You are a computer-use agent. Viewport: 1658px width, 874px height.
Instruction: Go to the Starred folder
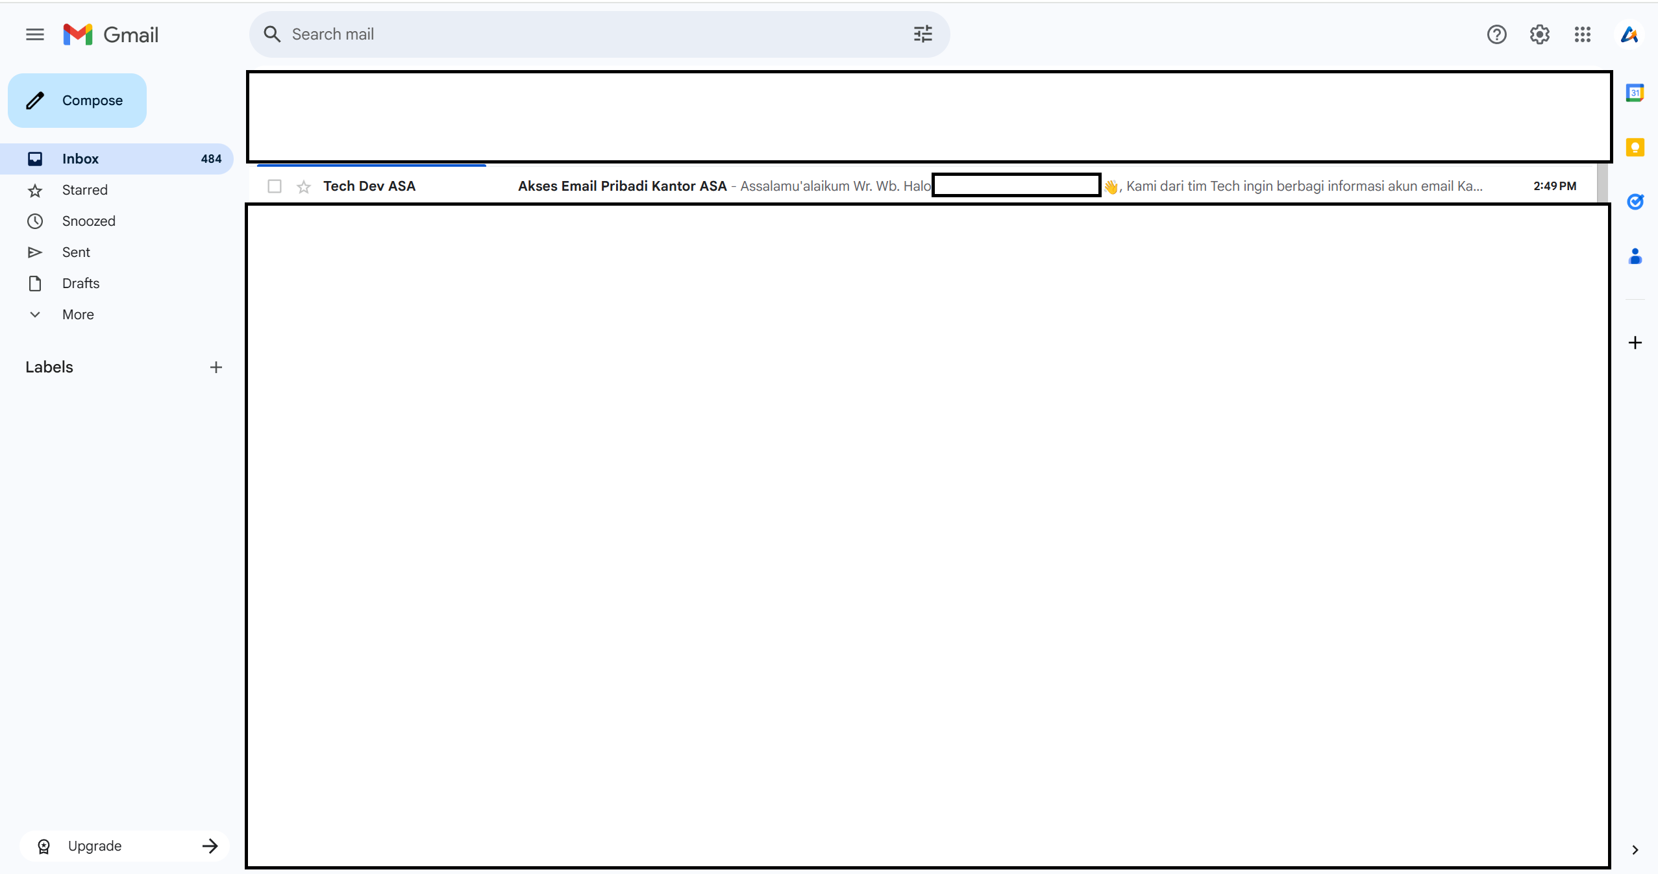pos(84,190)
